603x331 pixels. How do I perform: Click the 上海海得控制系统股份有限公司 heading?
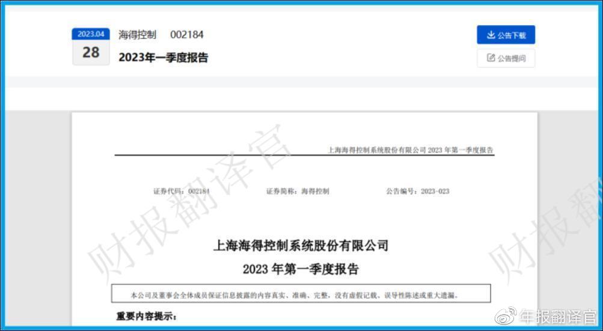(301, 245)
